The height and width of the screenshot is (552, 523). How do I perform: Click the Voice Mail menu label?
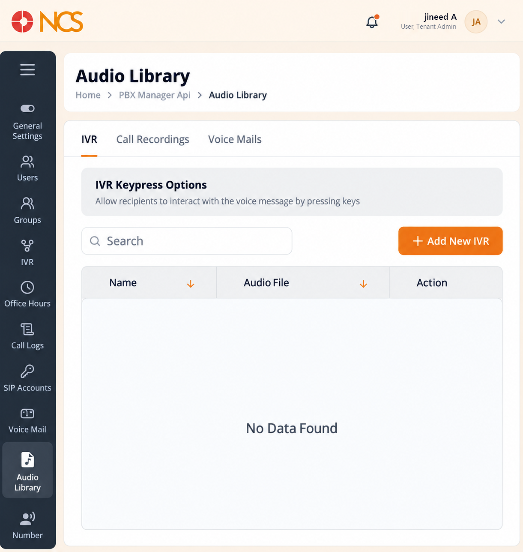[x=27, y=429]
